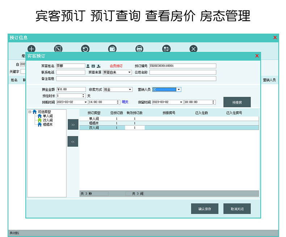
Task: Click the person icon beside guest name
Action: pos(88,66)
